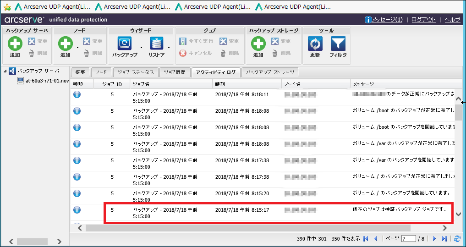Screen dimensions: 466x247
Task: Click Delete in the Node group
Action: 93,53
